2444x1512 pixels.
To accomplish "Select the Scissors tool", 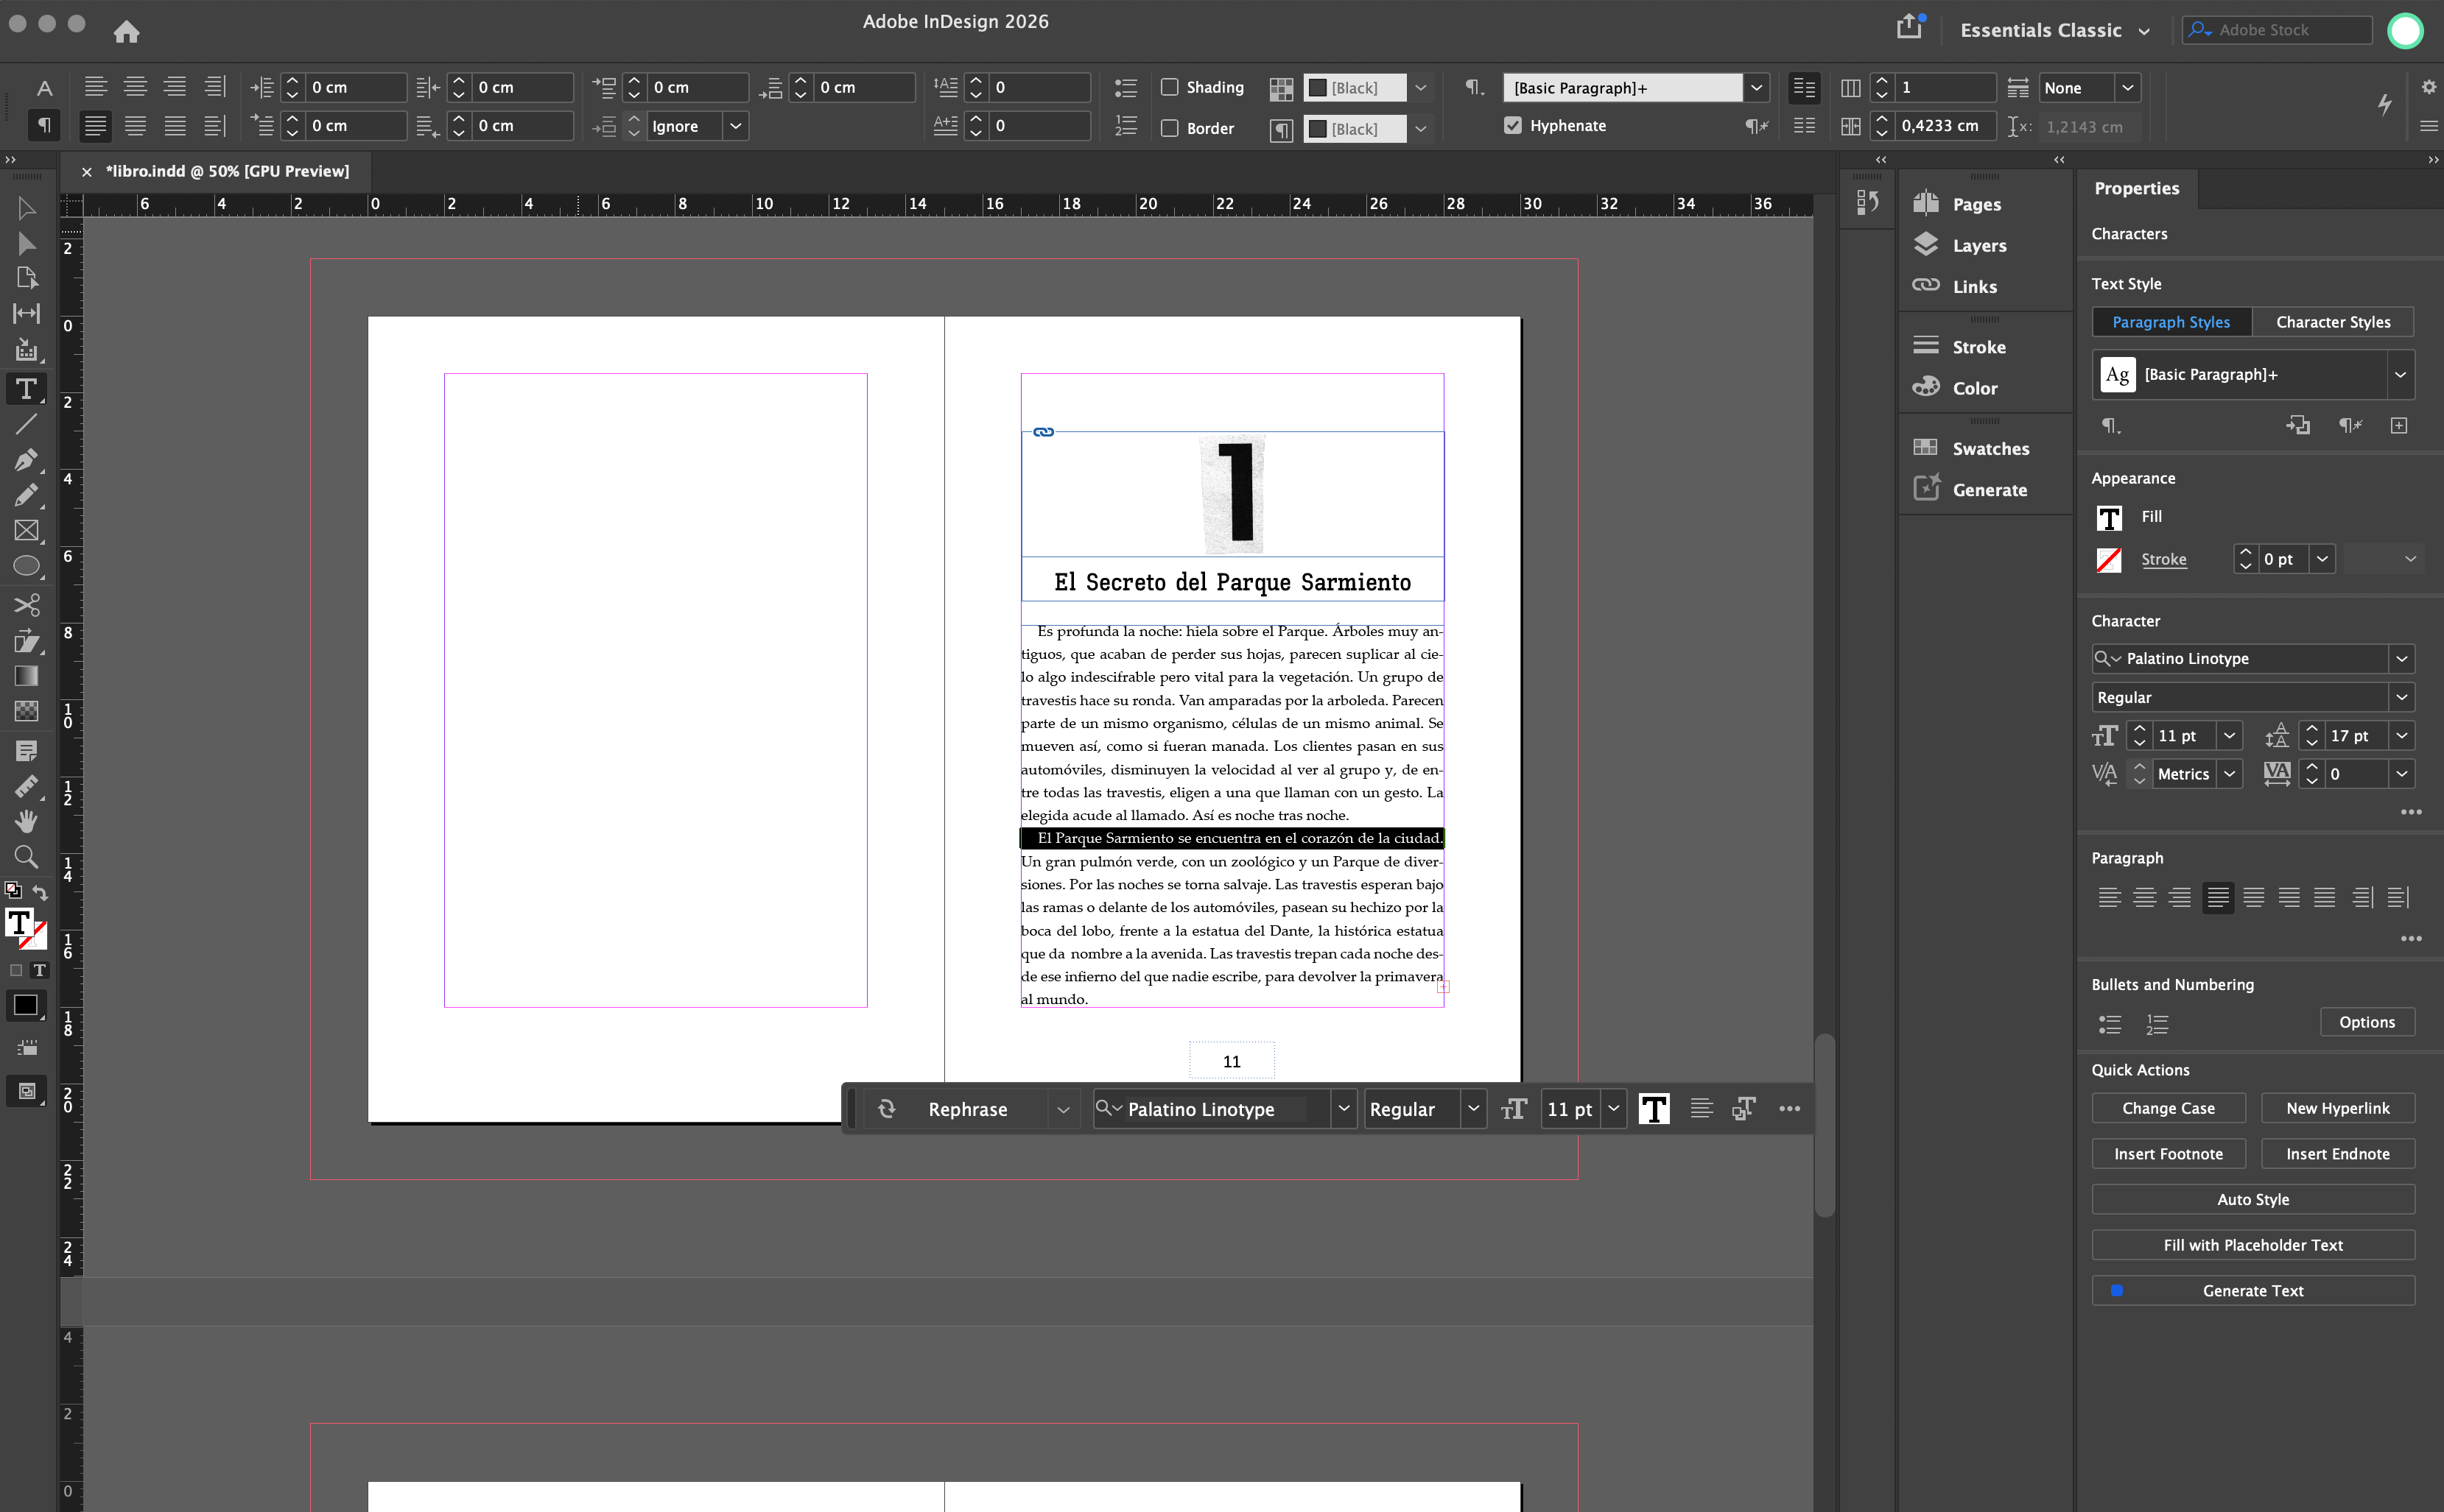I will click(27, 604).
